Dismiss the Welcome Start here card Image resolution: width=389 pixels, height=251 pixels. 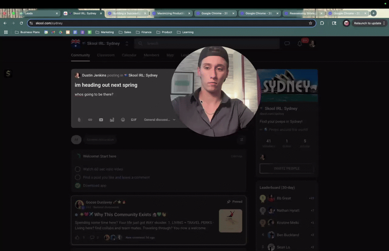236,157
